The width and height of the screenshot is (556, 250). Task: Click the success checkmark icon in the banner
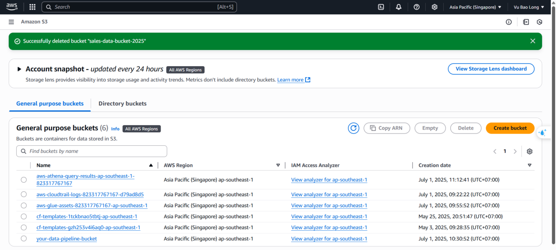click(x=17, y=41)
